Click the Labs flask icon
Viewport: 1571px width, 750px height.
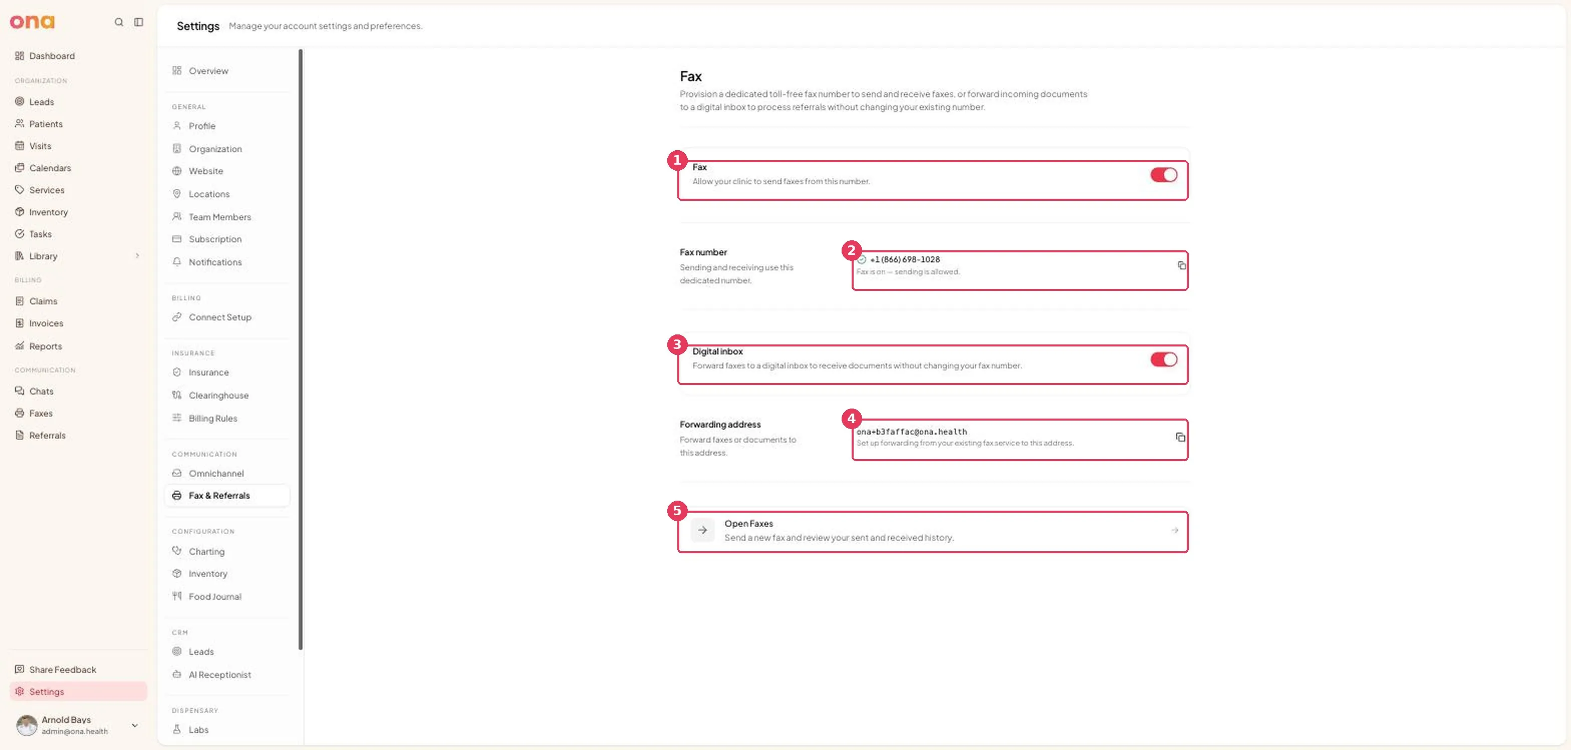[177, 729]
